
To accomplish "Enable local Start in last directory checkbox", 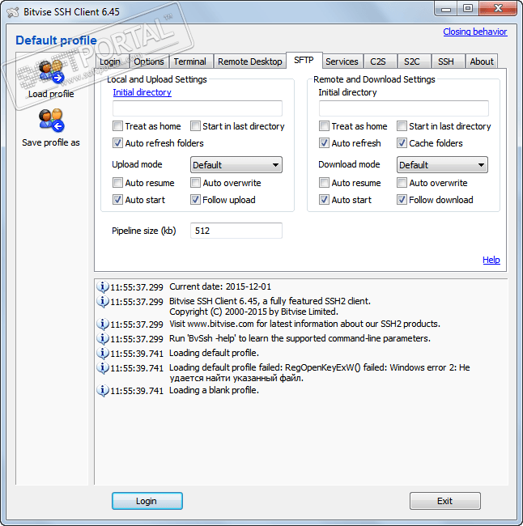I will [x=195, y=126].
